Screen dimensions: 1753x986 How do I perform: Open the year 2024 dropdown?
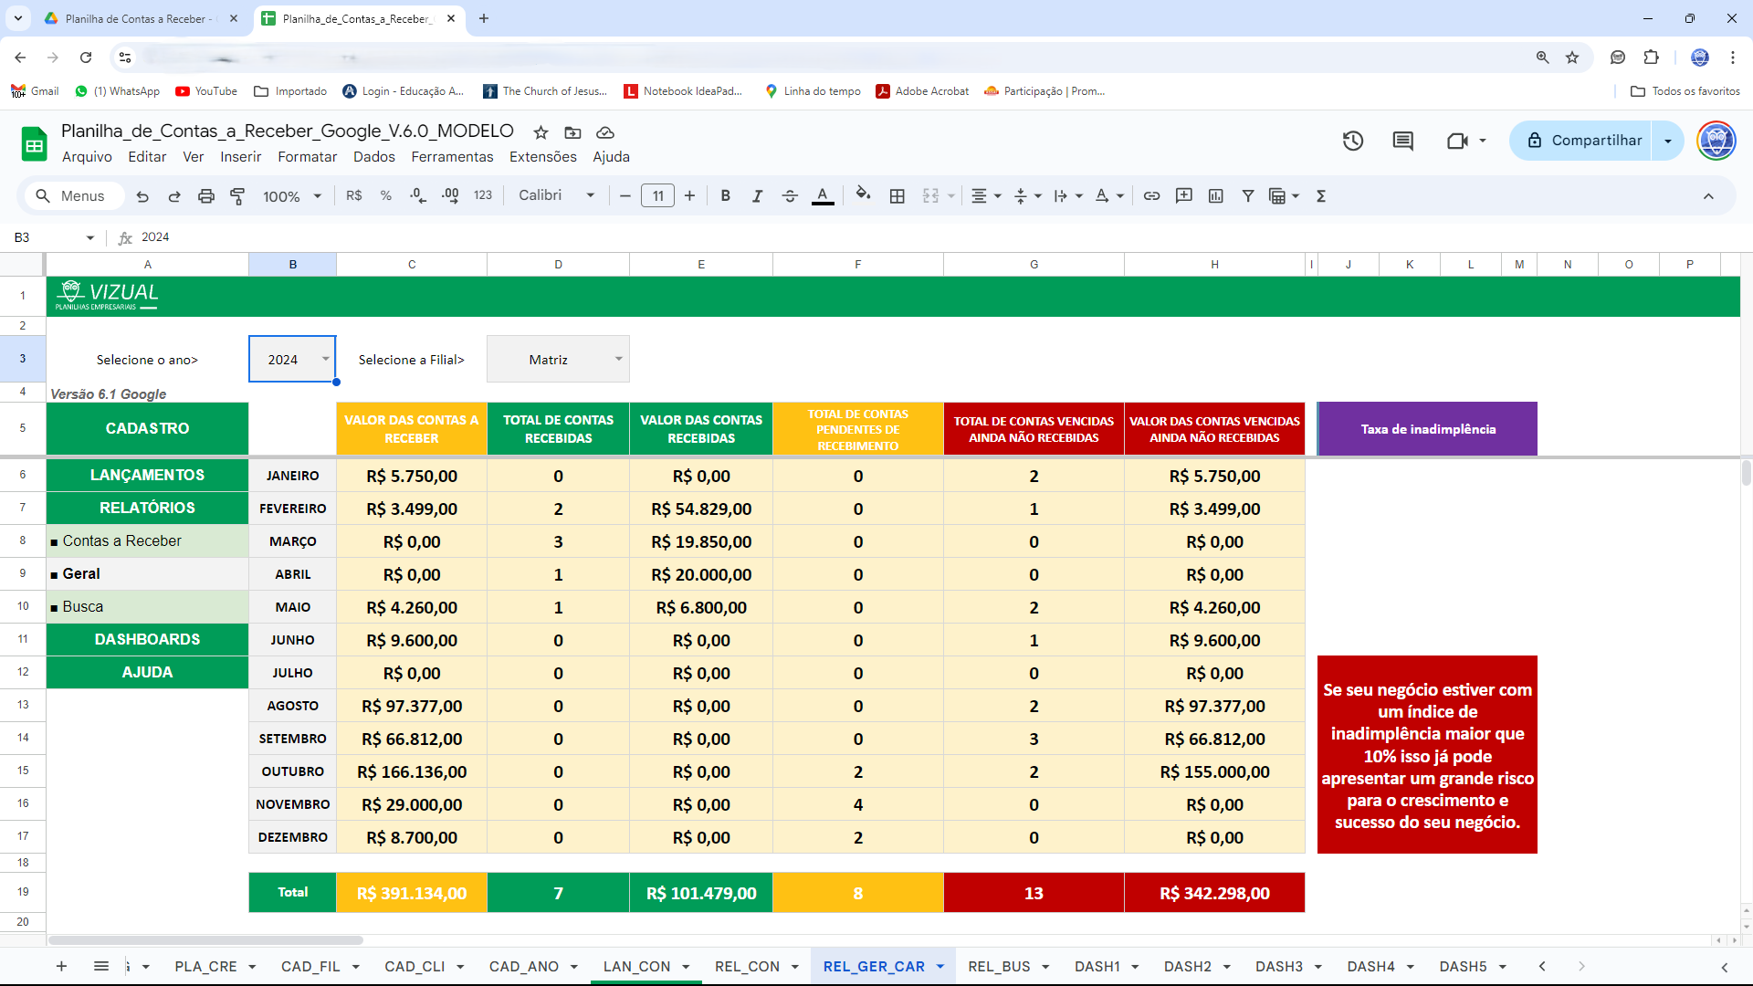coord(325,359)
